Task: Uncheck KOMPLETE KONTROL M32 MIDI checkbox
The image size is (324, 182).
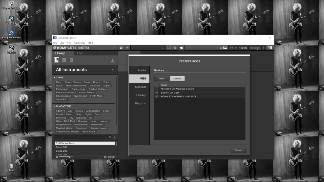Action: (157, 96)
